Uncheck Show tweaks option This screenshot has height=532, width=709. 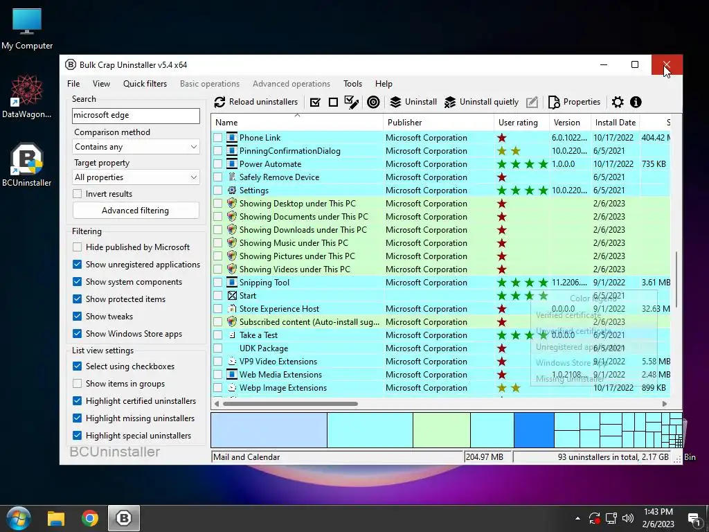point(78,316)
